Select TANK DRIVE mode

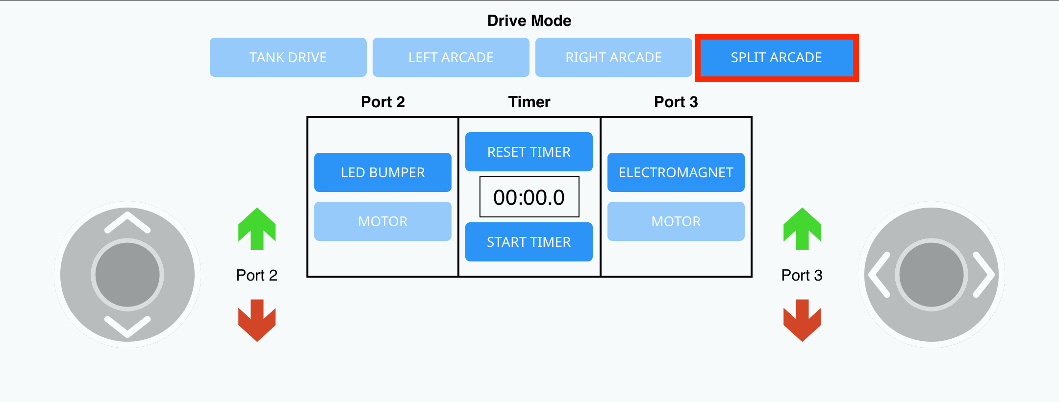(288, 57)
